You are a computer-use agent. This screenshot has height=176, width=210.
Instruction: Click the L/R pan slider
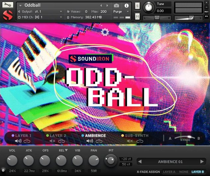point(157,18)
